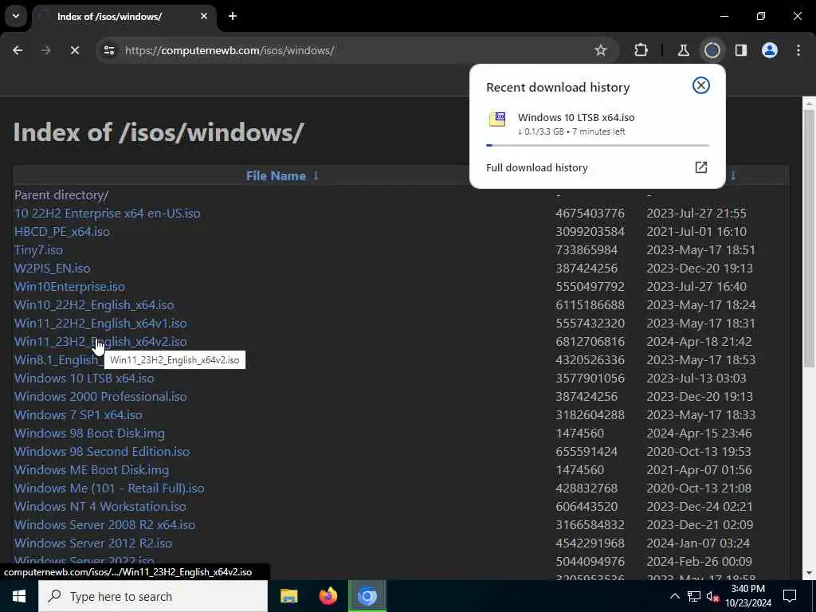Stop loading the page
816x612 pixels.
click(x=74, y=50)
